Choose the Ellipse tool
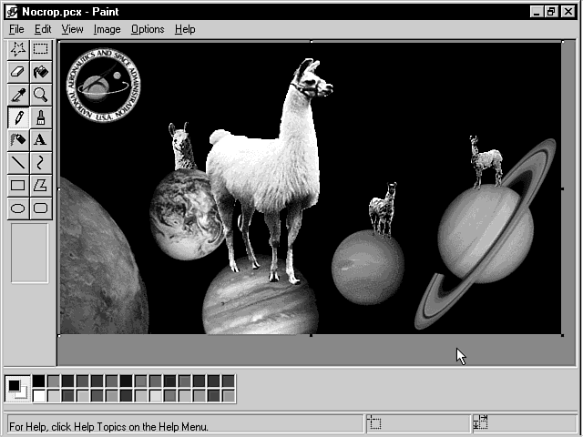 tap(17, 208)
